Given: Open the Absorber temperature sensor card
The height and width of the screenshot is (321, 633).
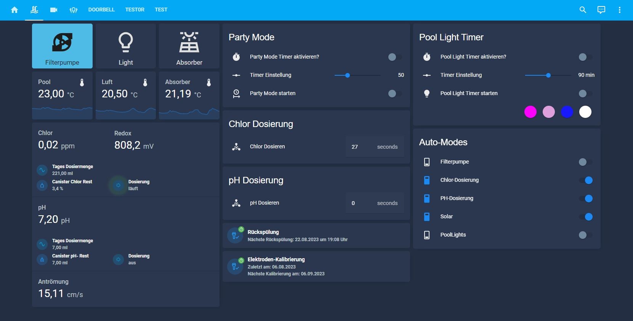Looking at the screenshot, I should point(189,95).
